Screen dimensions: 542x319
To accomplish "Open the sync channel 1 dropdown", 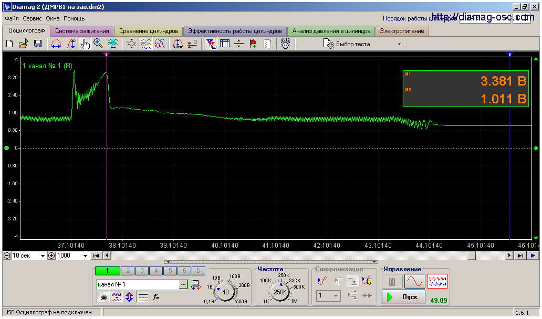I will 328,295.
